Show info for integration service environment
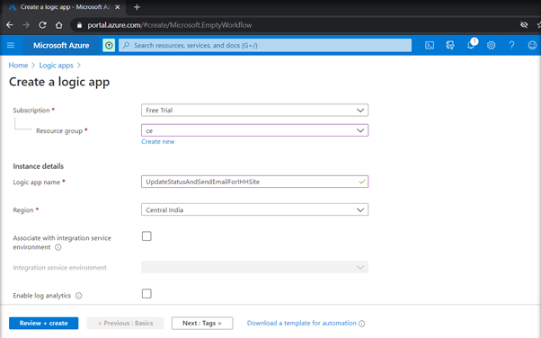Viewport: 541px width, 338px height. point(58,247)
